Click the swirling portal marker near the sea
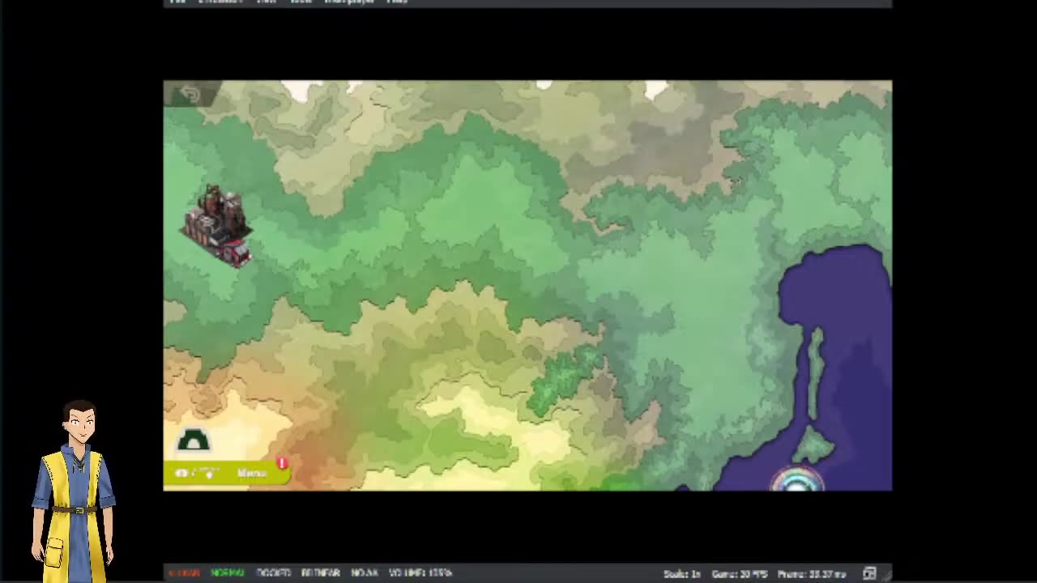Image resolution: width=1037 pixels, height=583 pixels. pos(798,479)
